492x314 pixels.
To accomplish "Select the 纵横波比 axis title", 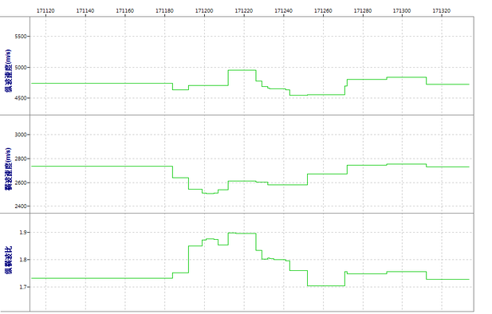I will point(8,260).
